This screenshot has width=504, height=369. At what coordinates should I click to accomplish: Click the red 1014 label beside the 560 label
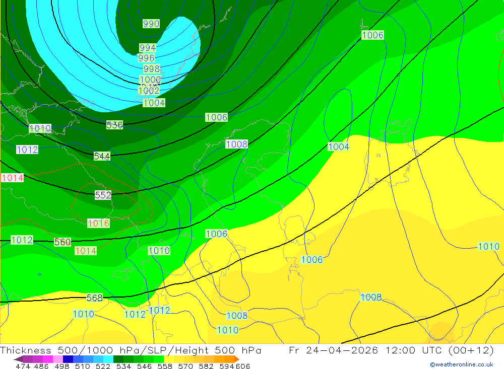pyautogui.click(x=86, y=251)
